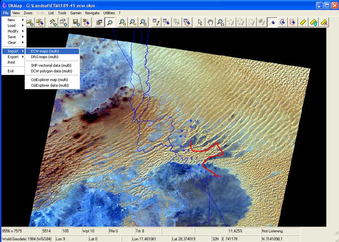Click waypoint 1 marker on the map

pos(191,121)
